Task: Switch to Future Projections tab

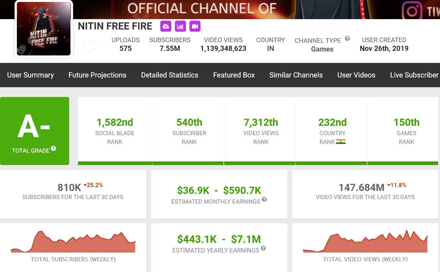Action: pos(97,75)
